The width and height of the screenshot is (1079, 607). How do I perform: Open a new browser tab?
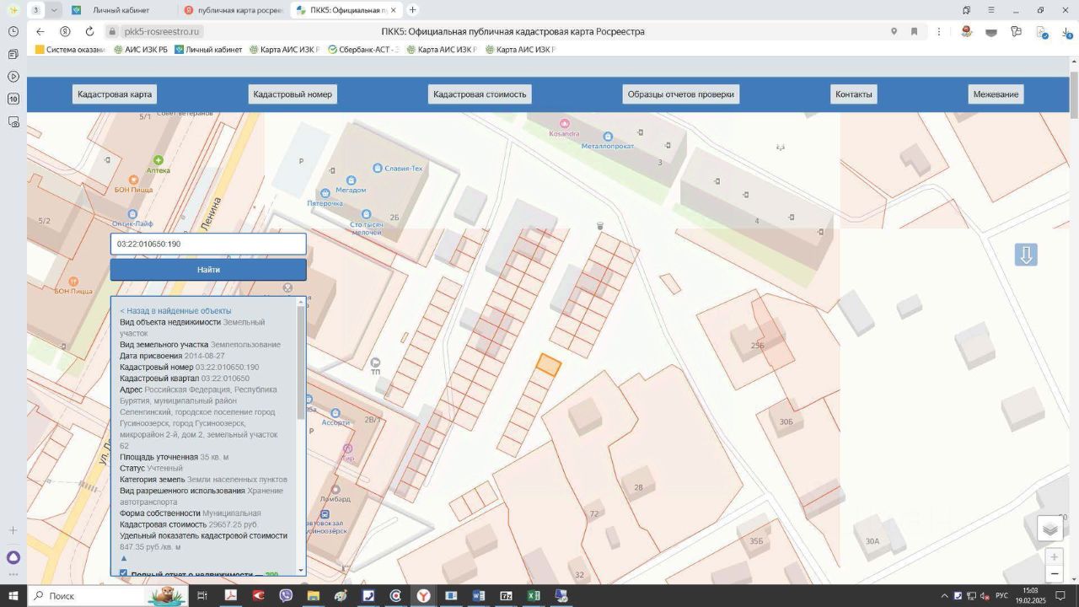[x=412, y=10]
